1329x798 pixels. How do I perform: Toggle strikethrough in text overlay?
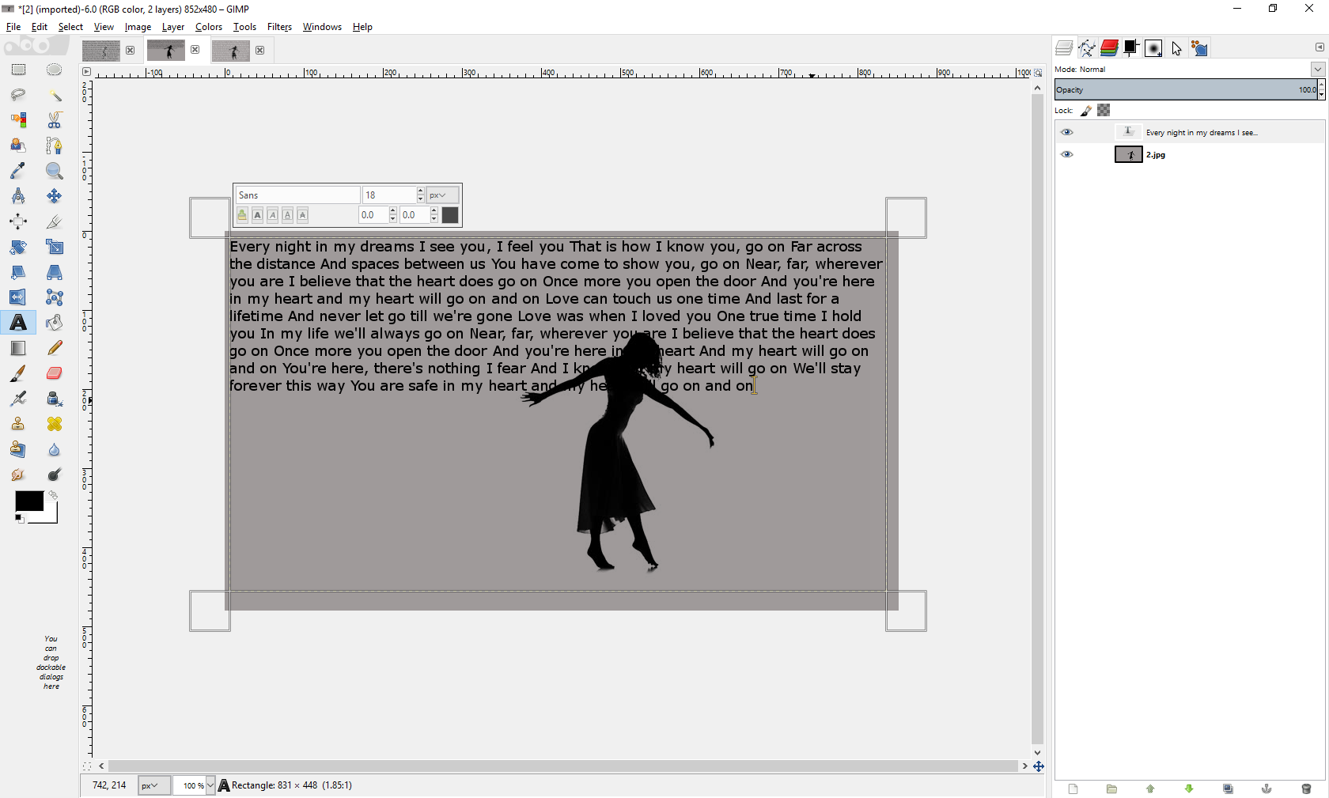302,215
